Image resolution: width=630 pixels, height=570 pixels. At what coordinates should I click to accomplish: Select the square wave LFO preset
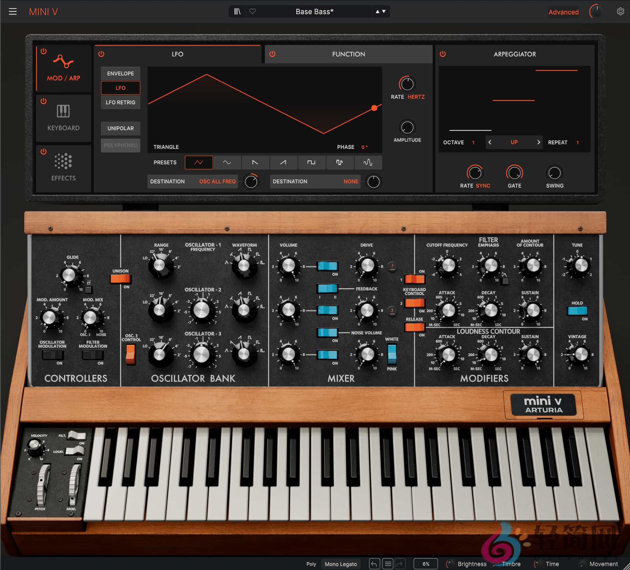coord(312,163)
